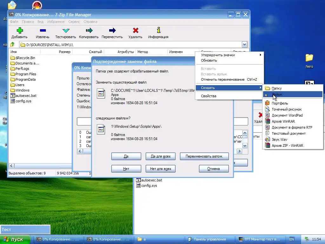Click left arrow of file list scrollbar

coord(12,166)
